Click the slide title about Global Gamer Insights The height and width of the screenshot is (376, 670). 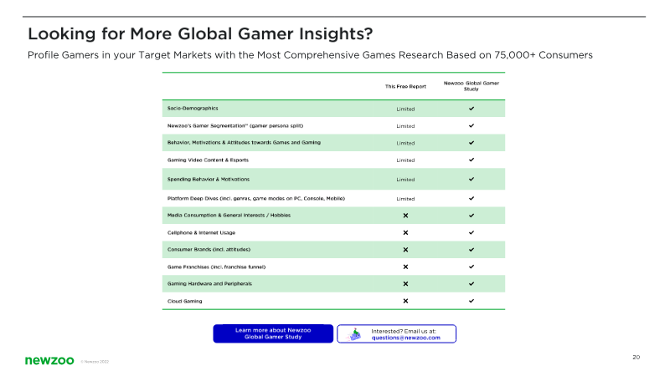point(200,34)
